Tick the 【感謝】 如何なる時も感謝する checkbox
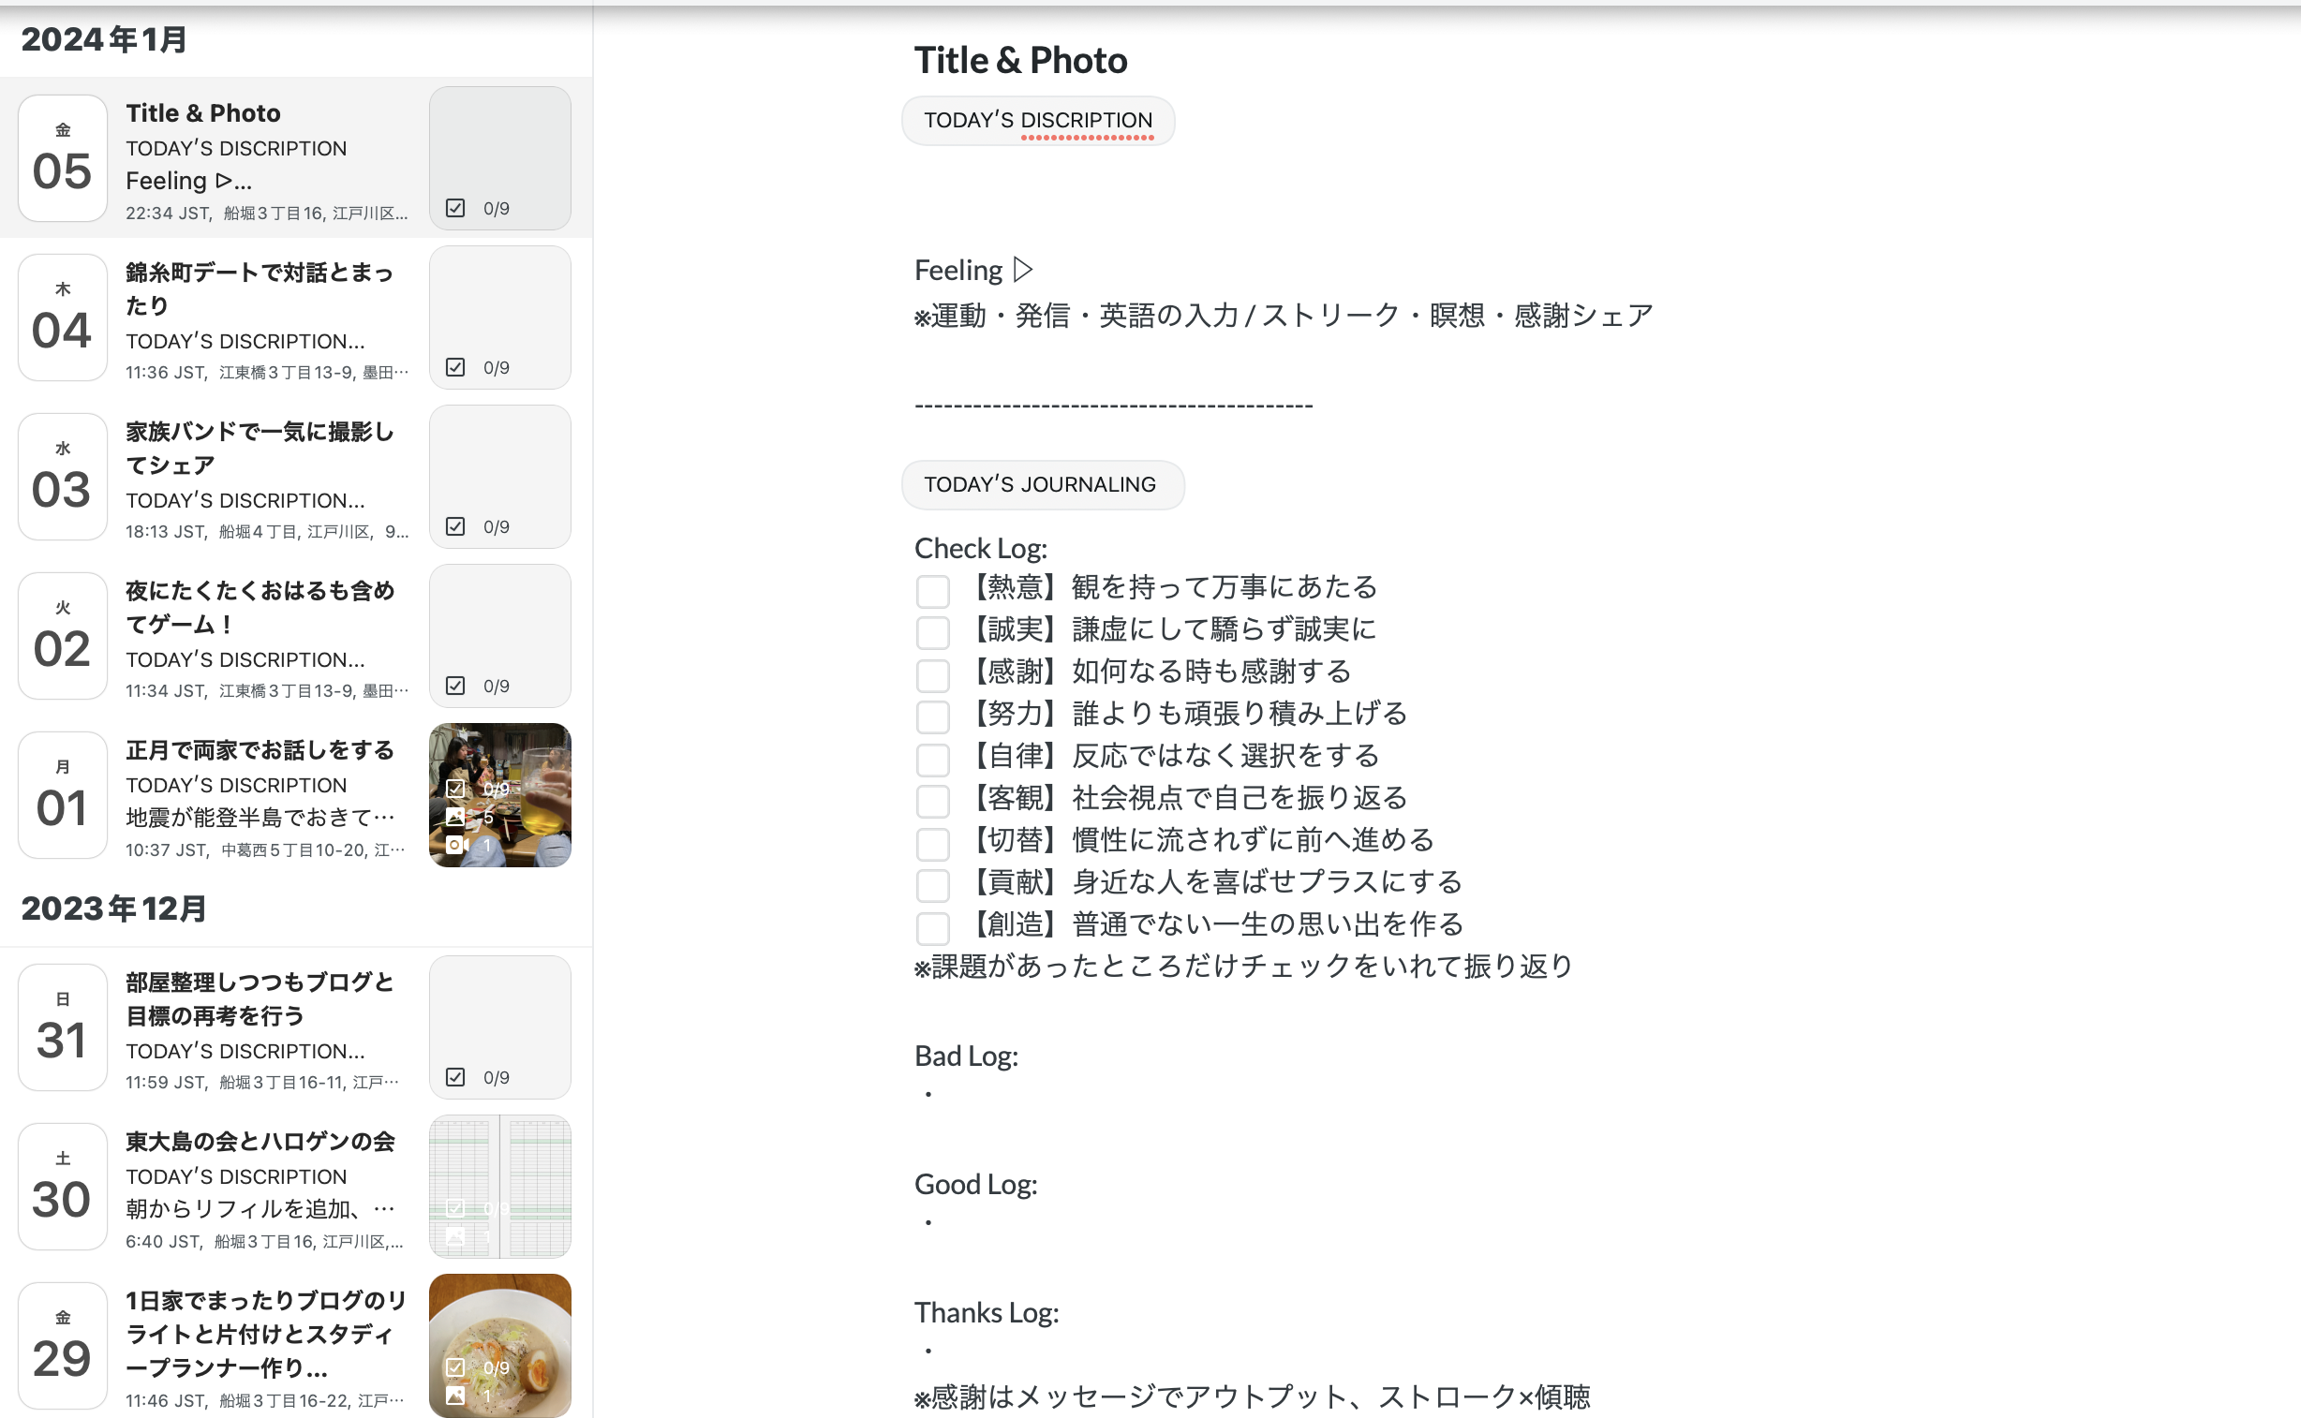 pos(932,675)
